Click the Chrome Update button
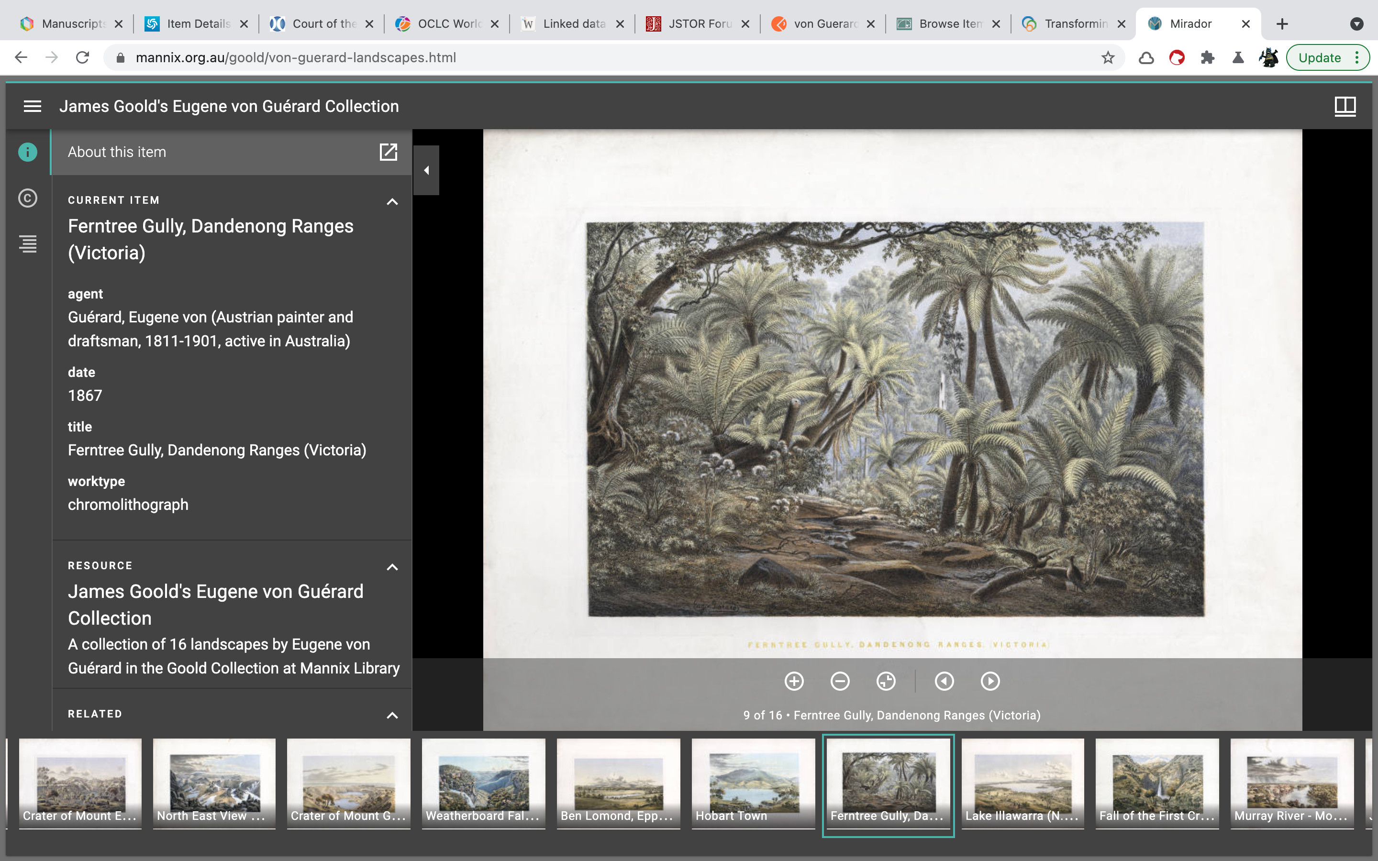 [1319, 57]
